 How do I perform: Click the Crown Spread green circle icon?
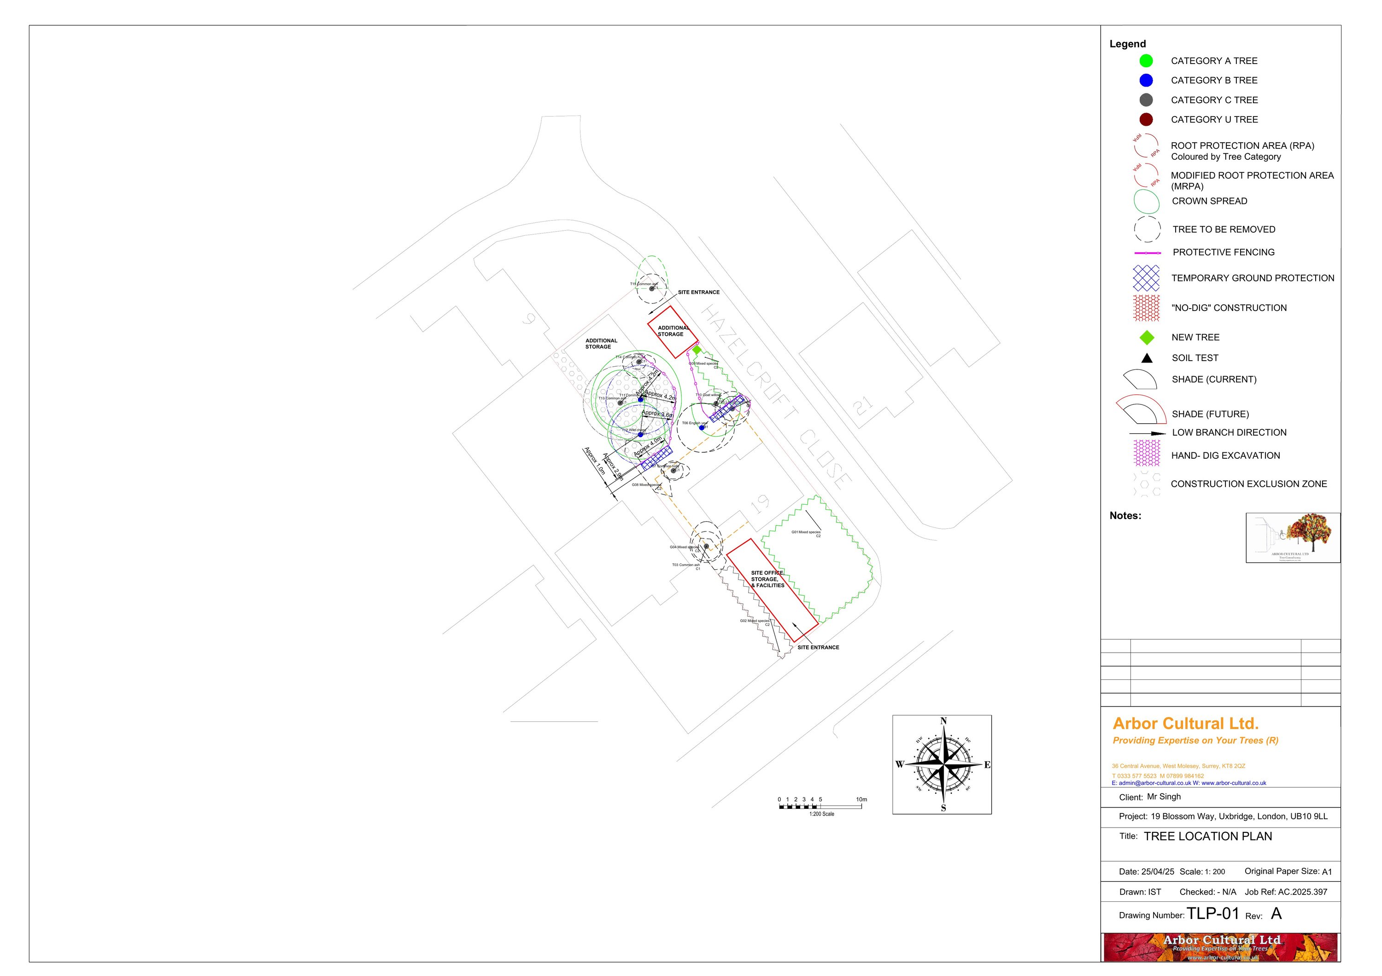click(1146, 202)
